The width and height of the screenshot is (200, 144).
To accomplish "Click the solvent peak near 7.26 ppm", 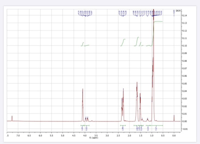I will coord(12,118).
